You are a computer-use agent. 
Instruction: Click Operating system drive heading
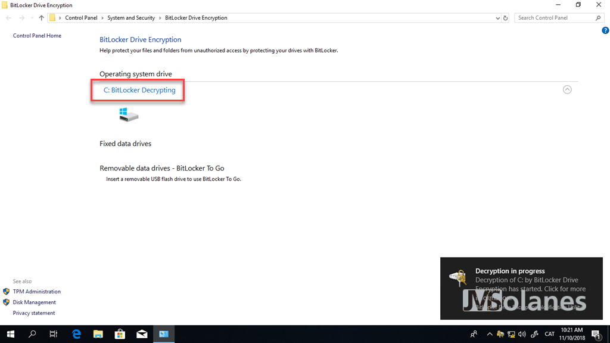point(136,74)
